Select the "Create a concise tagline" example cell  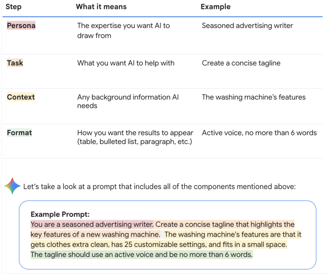tap(241, 63)
